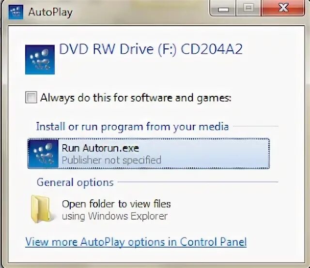Click 'using Windows Explorer' subtitle
The height and width of the screenshot is (268, 310).
click(x=115, y=216)
